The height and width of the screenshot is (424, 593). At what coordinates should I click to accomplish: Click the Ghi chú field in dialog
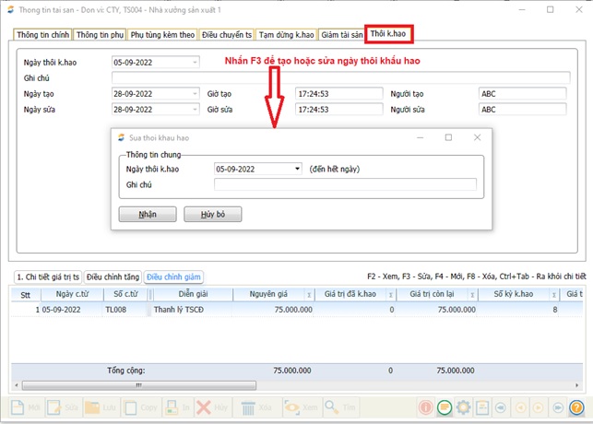345,185
